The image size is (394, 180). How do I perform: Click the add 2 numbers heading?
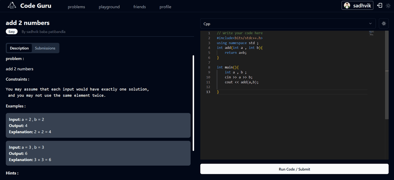tap(28, 23)
